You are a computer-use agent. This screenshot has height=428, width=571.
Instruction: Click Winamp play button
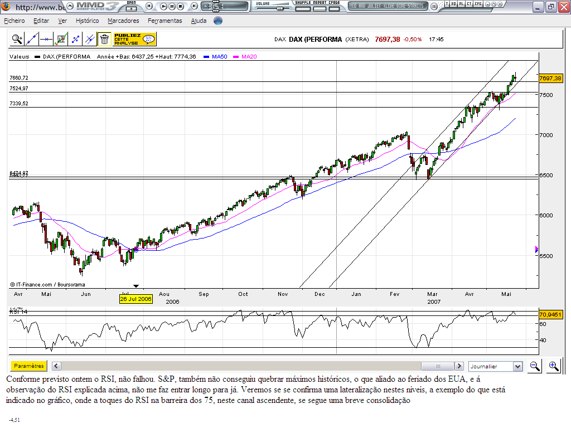(163, 6)
